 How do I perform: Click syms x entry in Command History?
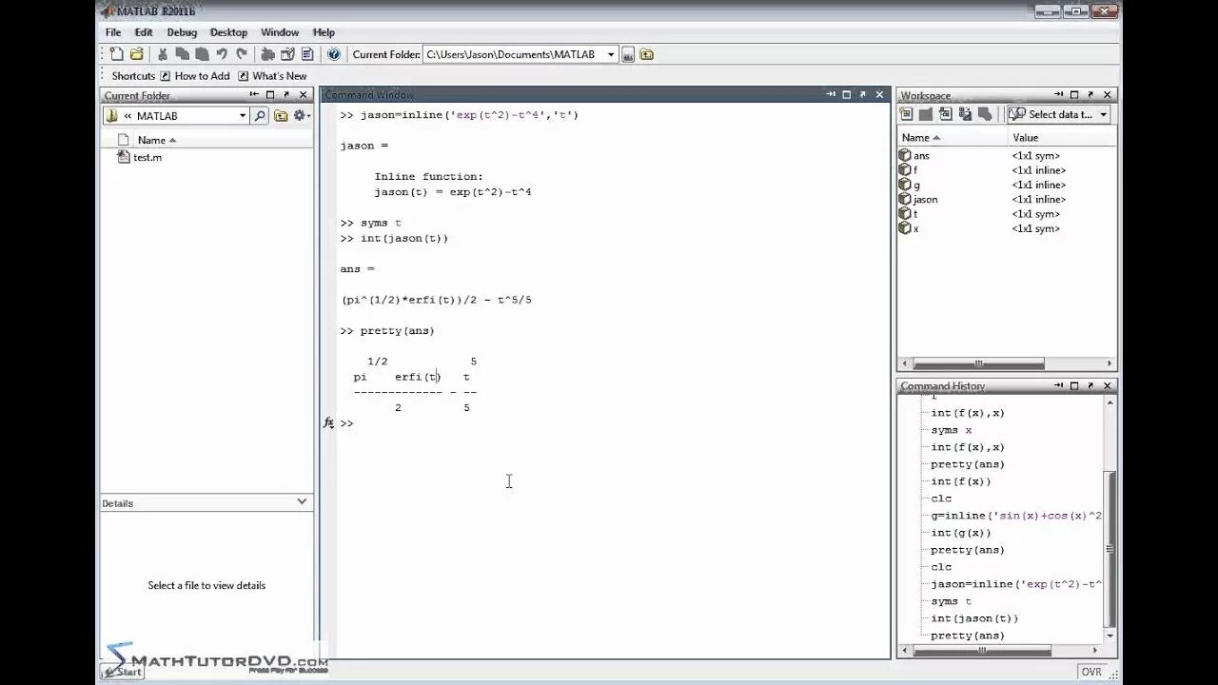952,430
